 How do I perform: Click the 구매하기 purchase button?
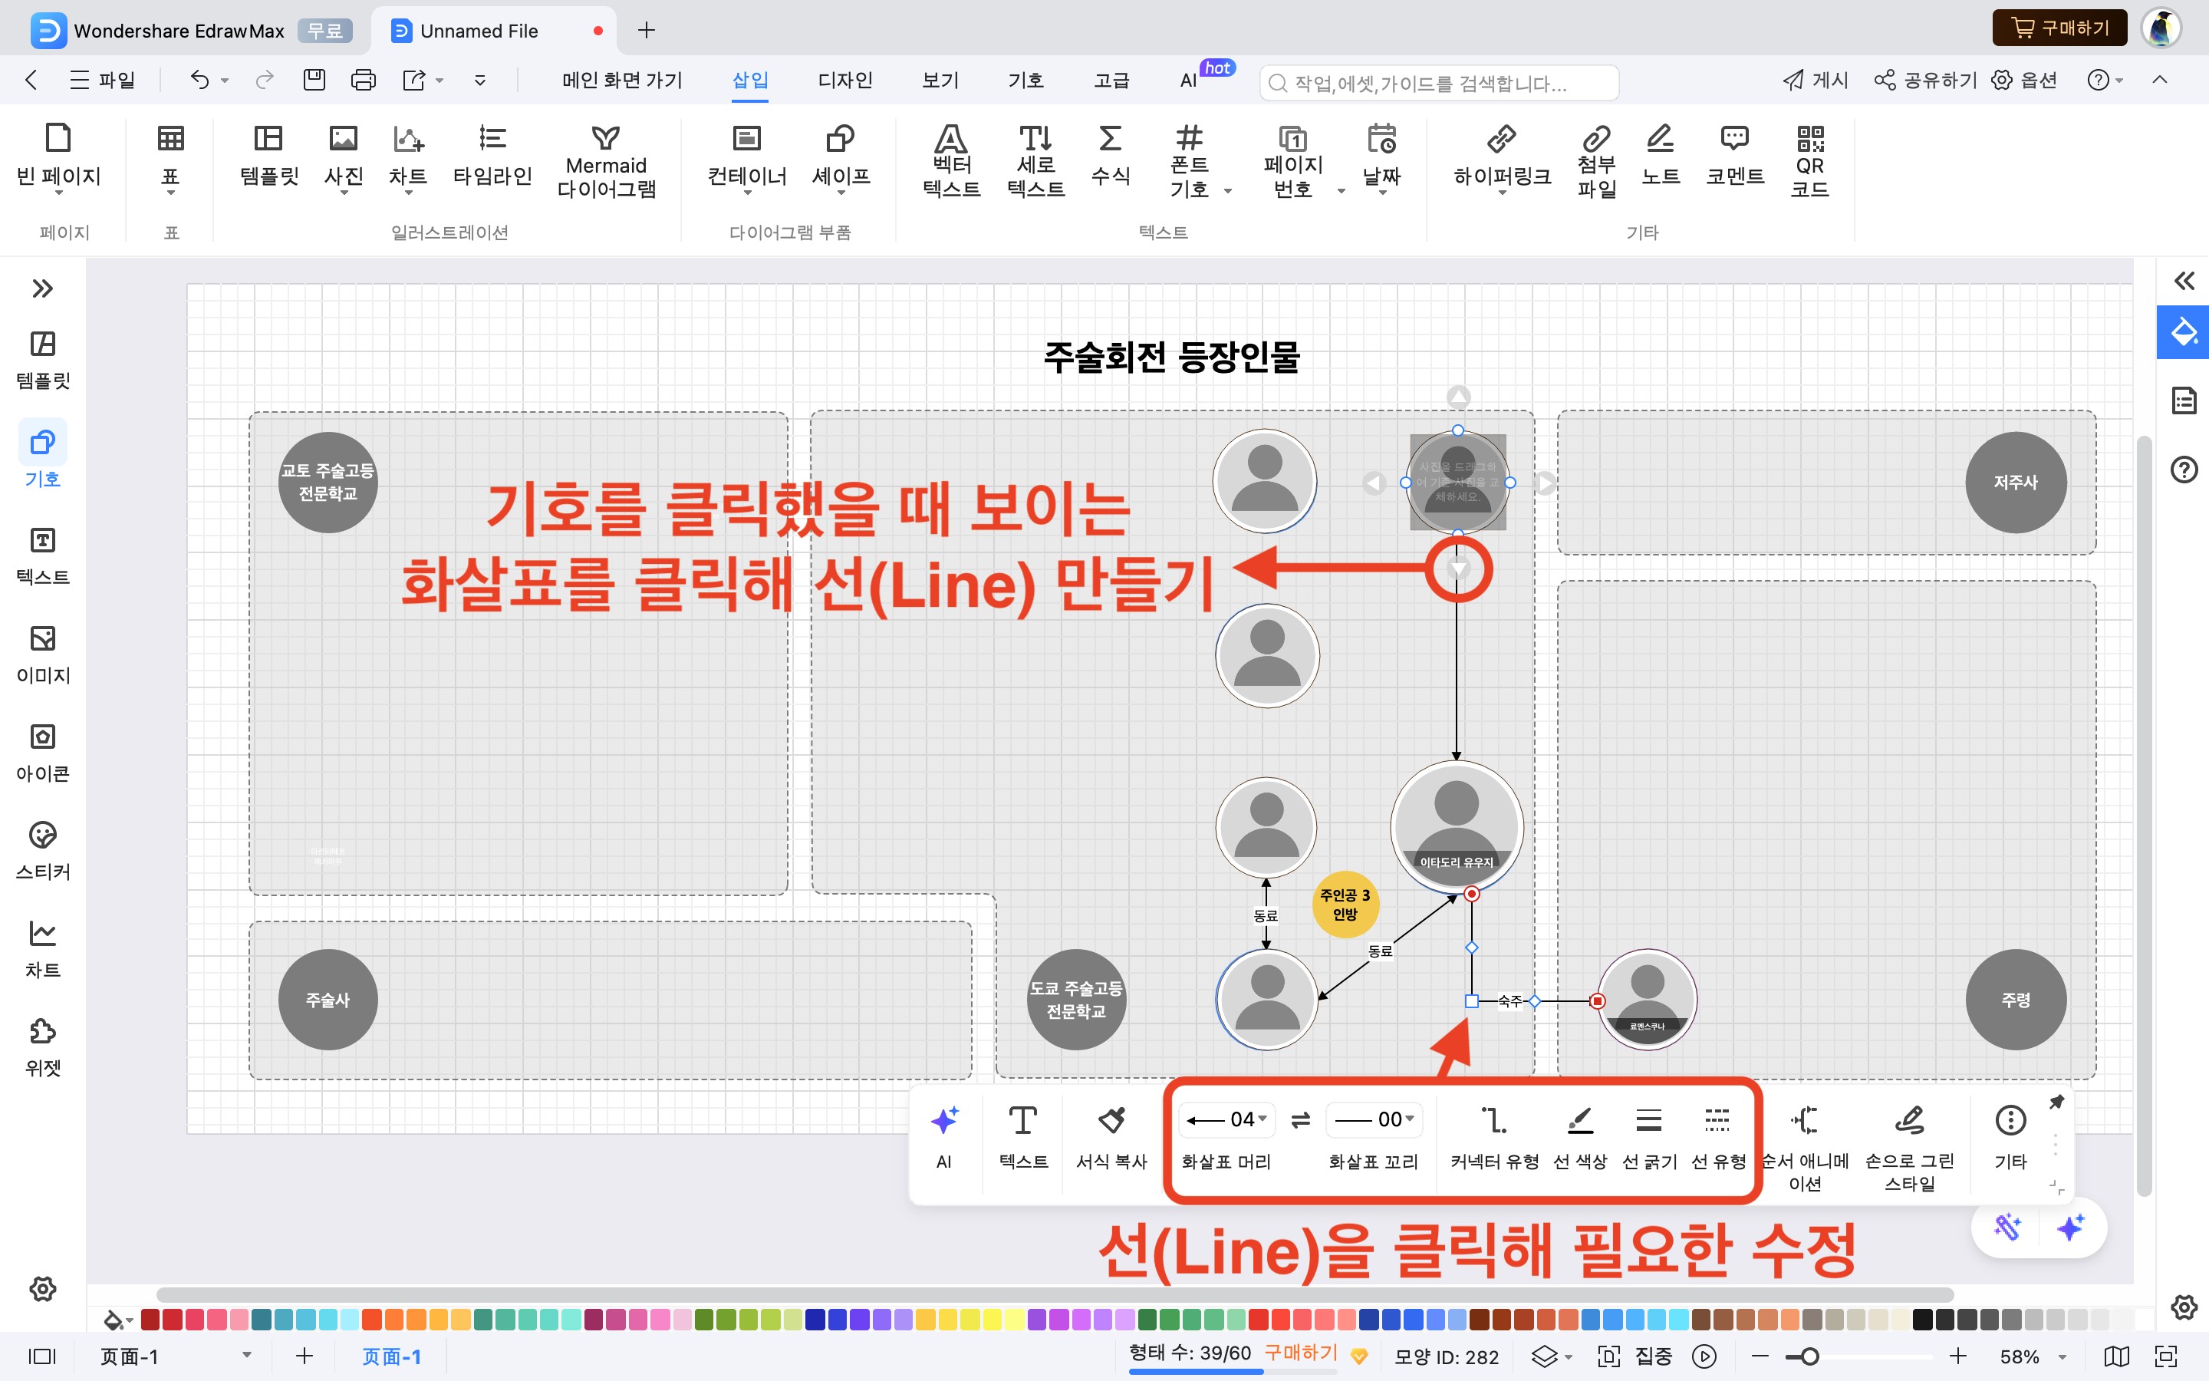pos(2059,28)
